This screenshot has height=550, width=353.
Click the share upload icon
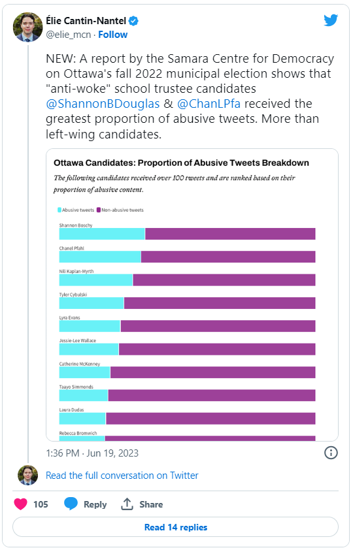[x=127, y=504]
